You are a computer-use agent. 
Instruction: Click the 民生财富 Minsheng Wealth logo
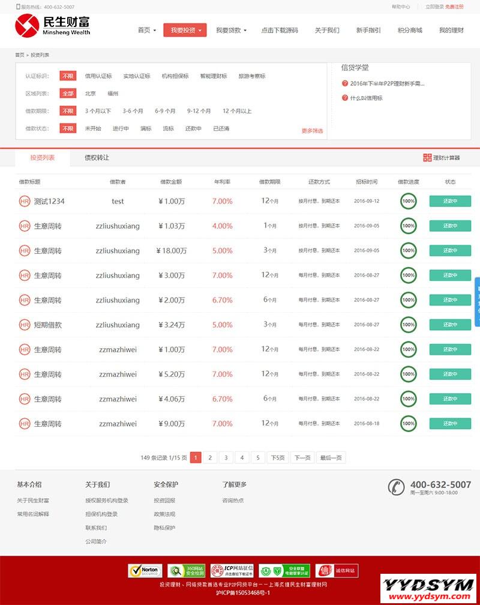[53, 26]
